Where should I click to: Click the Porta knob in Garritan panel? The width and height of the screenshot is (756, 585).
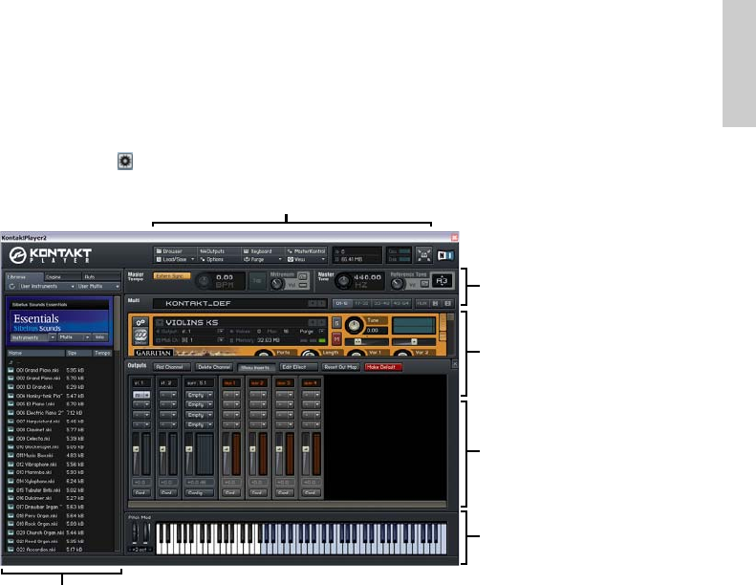[x=263, y=355]
